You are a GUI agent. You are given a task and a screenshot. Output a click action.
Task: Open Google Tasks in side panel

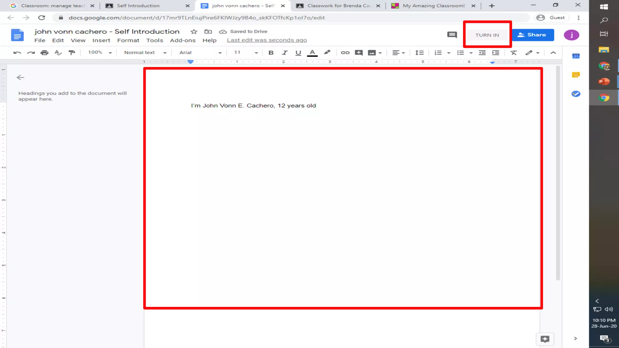click(x=576, y=94)
